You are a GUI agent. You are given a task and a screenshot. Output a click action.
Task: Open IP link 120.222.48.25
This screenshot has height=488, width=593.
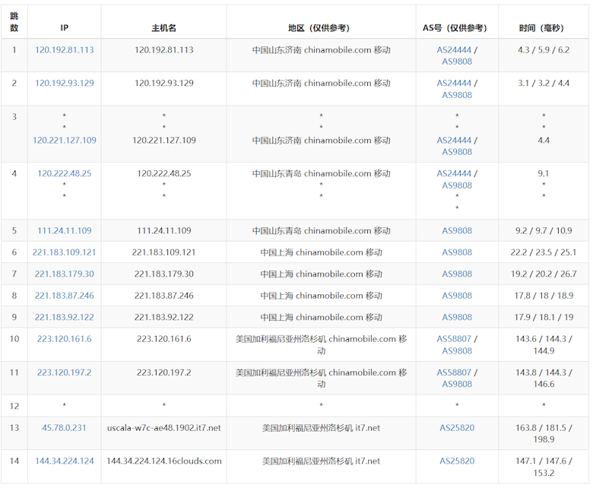(x=65, y=173)
